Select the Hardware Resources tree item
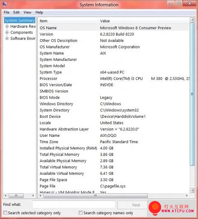 [x=23, y=27]
